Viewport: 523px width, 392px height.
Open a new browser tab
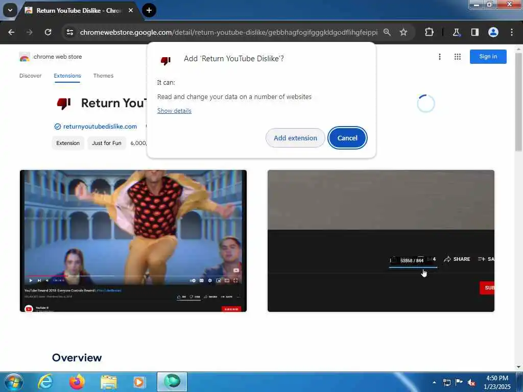pos(149,10)
